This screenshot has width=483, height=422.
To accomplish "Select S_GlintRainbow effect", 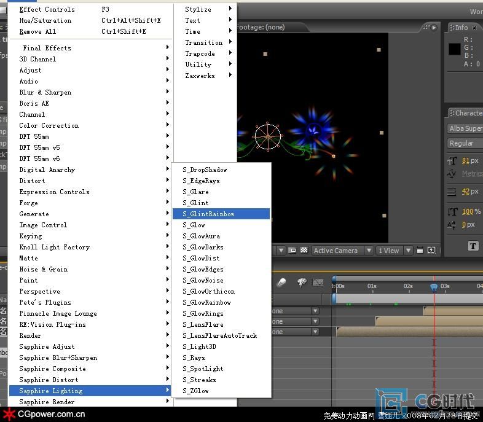I will (x=221, y=214).
